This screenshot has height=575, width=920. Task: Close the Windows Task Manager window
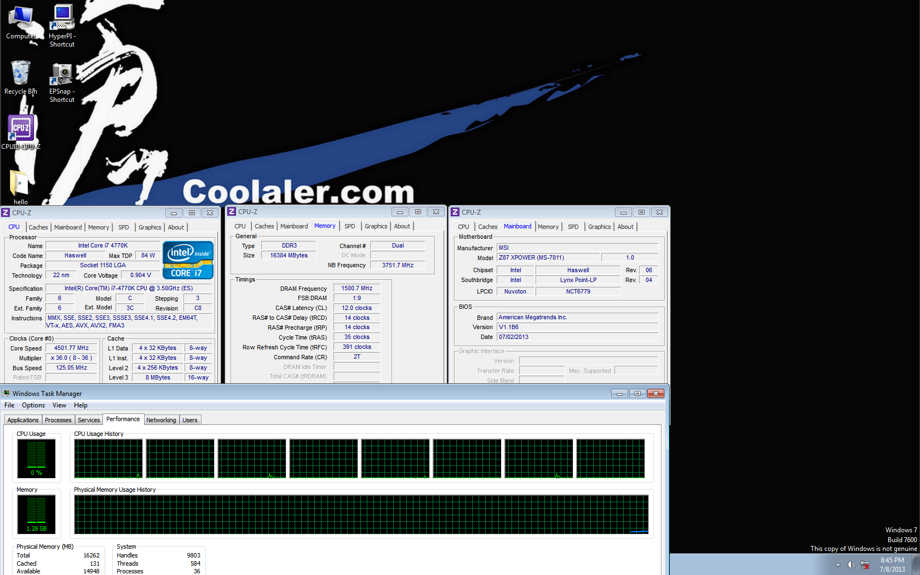point(656,393)
